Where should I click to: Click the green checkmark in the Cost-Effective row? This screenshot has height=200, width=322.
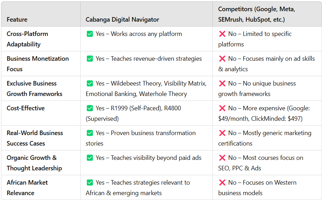[x=90, y=108]
